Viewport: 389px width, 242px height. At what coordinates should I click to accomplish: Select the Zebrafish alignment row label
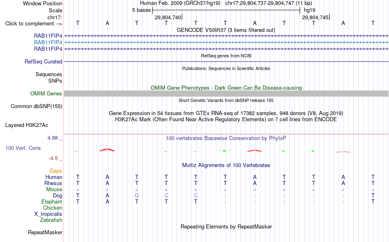tap(51, 220)
